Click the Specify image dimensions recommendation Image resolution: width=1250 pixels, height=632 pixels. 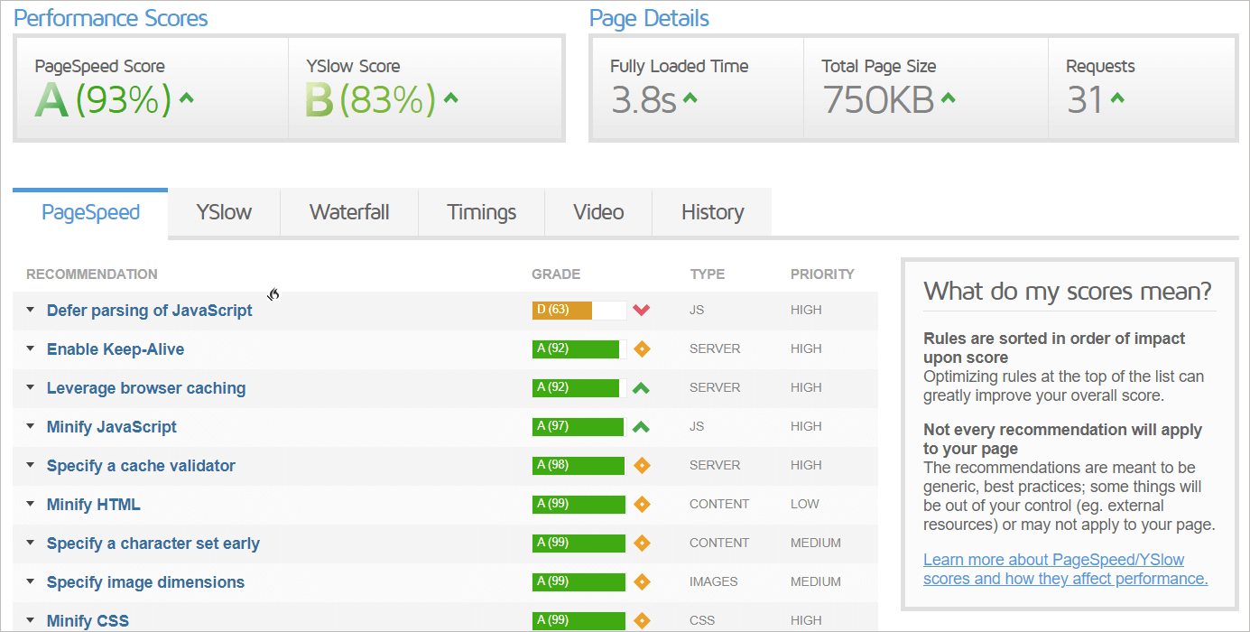point(145,582)
